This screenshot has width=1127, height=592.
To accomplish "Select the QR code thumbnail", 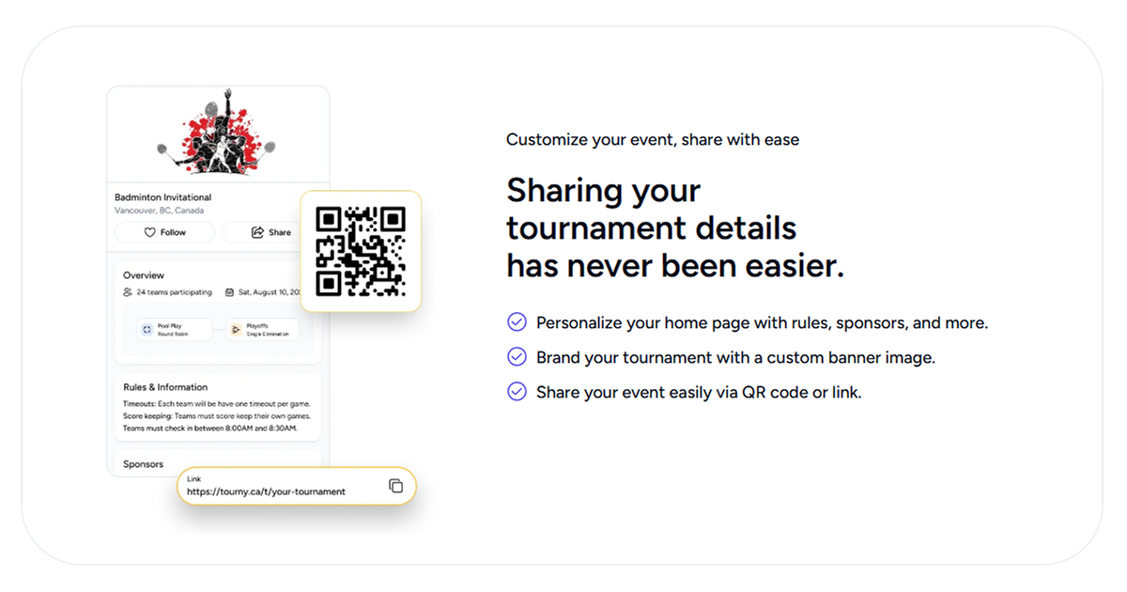I will click(361, 250).
